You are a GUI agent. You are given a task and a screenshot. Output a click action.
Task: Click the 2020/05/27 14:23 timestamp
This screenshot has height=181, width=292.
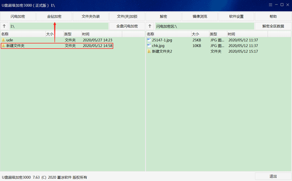[98, 40]
